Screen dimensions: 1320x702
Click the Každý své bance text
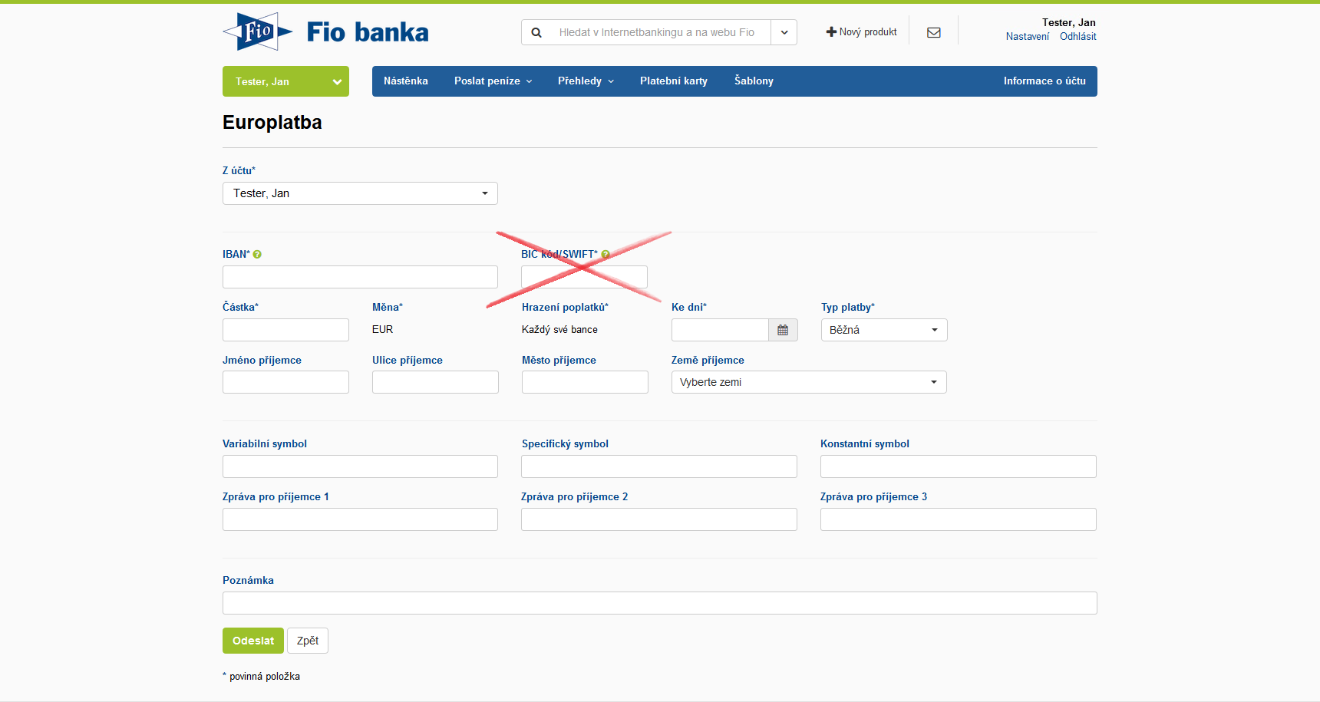[x=559, y=329]
